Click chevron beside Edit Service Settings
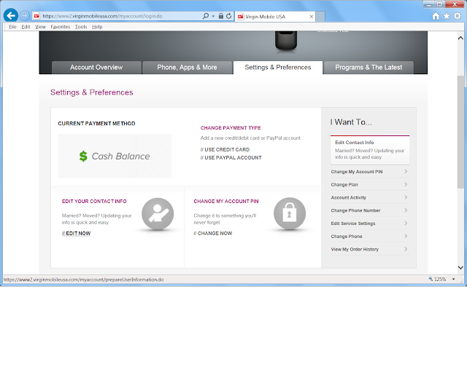Screen dimensions: 467x388 click(406, 223)
